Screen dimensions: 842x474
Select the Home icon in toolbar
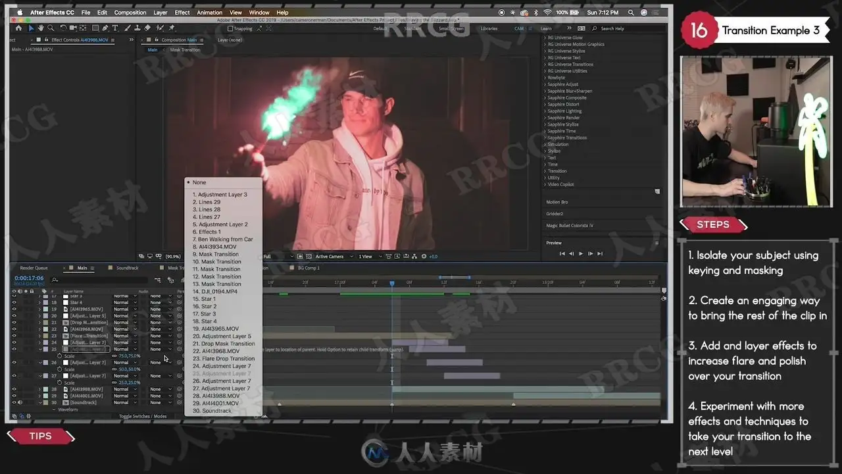point(18,28)
